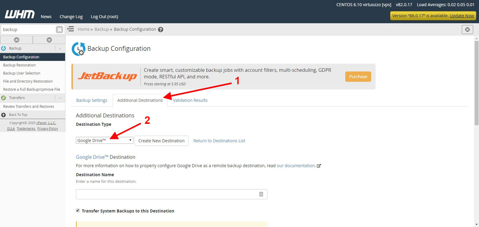Click the Privacy Policy link in sidebar footer
Image resolution: width=479 pixels, height=227 pixels.
click(48, 129)
